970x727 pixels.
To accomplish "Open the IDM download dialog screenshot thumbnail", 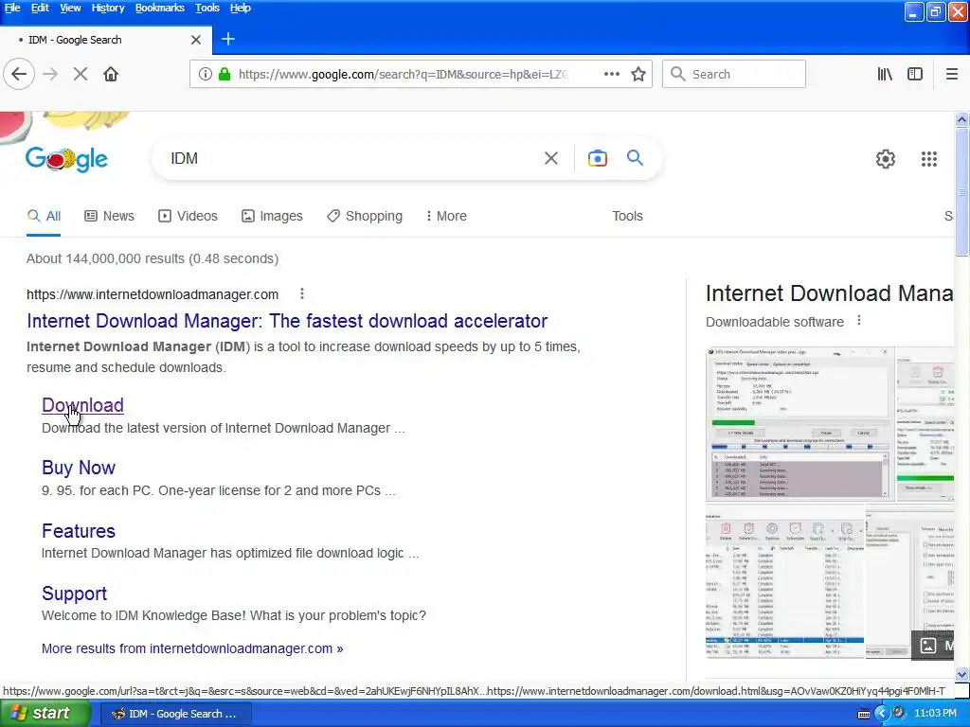I will pyautogui.click(x=799, y=424).
